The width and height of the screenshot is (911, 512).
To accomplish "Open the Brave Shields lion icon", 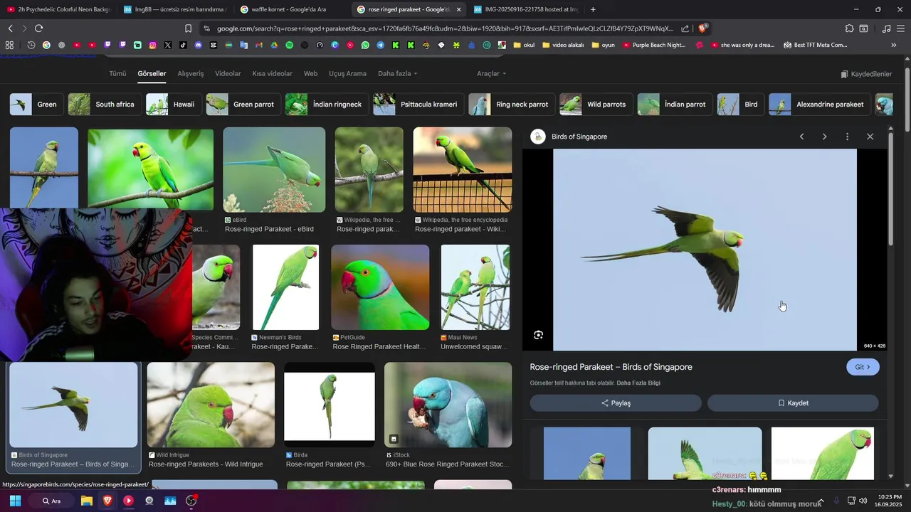I will 703,28.
